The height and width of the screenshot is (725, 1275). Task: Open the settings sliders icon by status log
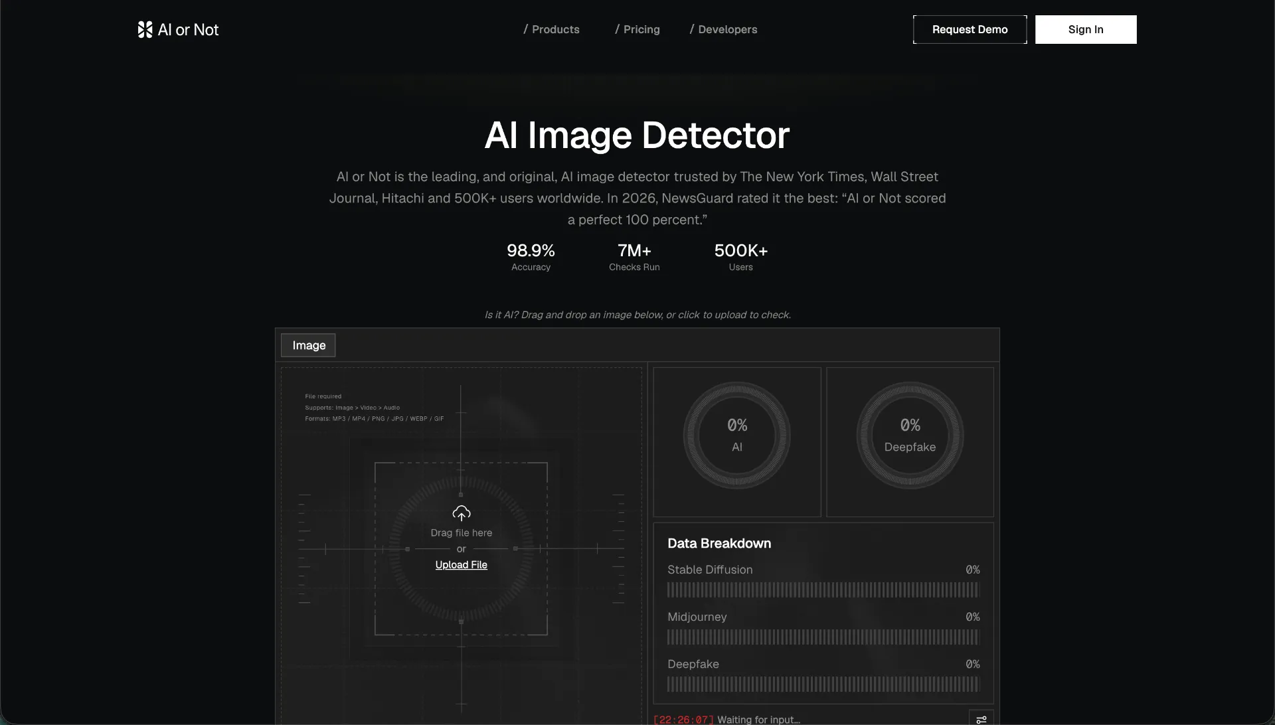(x=981, y=719)
